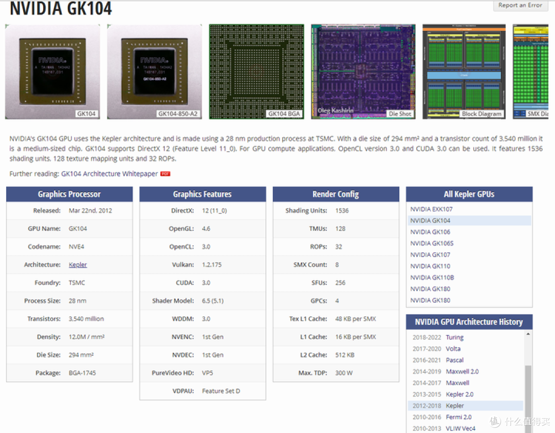Screen dimensions: 555x433
Task: Click the GPCs value 4
Action: coord(337,301)
